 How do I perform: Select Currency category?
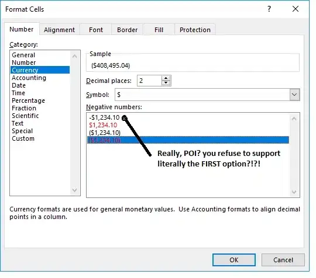coord(40,70)
